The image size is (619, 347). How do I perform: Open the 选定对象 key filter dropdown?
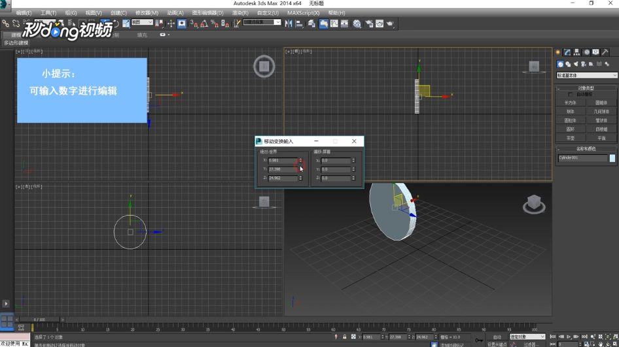[x=527, y=337]
